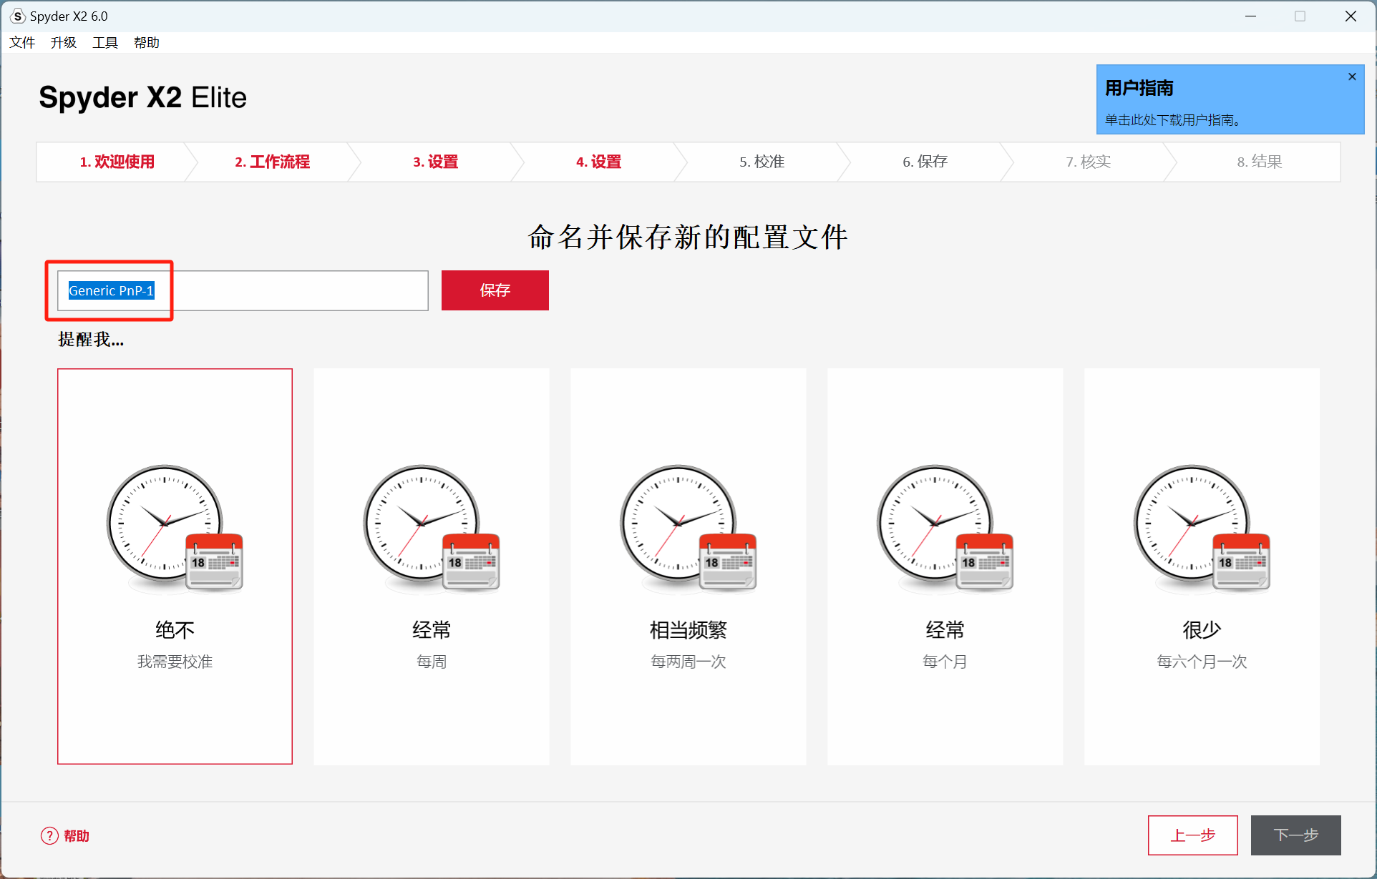Select the 经常 每个月 reminder option
1377x879 pixels.
coord(945,566)
